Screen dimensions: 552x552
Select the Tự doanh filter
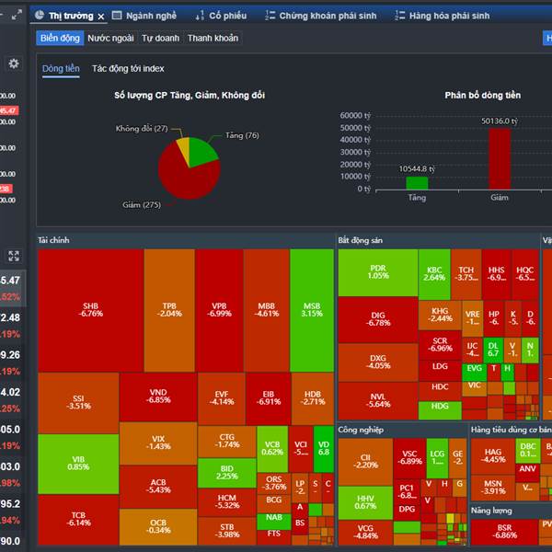coord(160,38)
